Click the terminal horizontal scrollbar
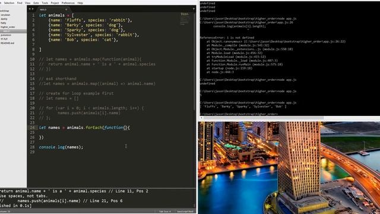380x214 pixels. pyautogui.click(x=263, y=118)
